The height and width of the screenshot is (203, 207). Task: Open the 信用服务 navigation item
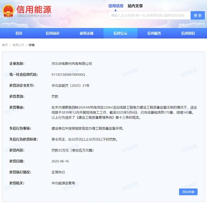point(154,33)
